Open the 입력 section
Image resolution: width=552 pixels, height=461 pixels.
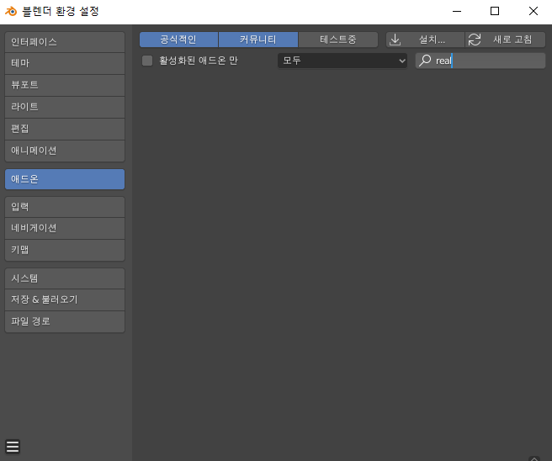point(65,207)
